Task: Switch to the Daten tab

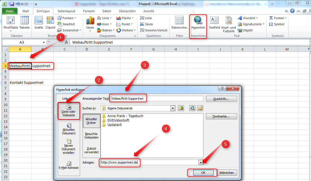Action: pyautogui.click(x=107, y=11)
